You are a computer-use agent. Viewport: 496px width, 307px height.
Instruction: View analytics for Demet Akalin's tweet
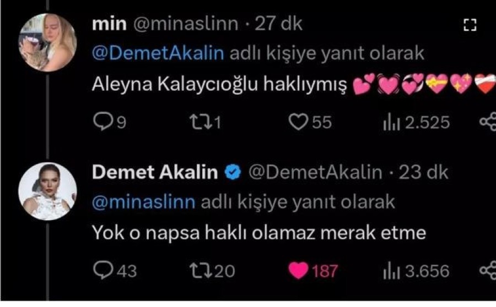(x=392, y=270)
